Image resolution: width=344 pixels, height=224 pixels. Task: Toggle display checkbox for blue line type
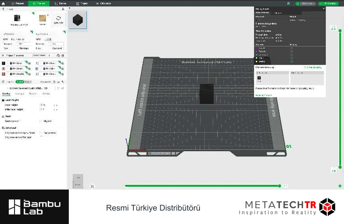click(x=292, y=55)
